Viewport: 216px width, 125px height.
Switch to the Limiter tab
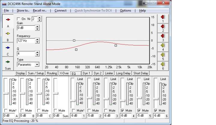pos(109,73)
